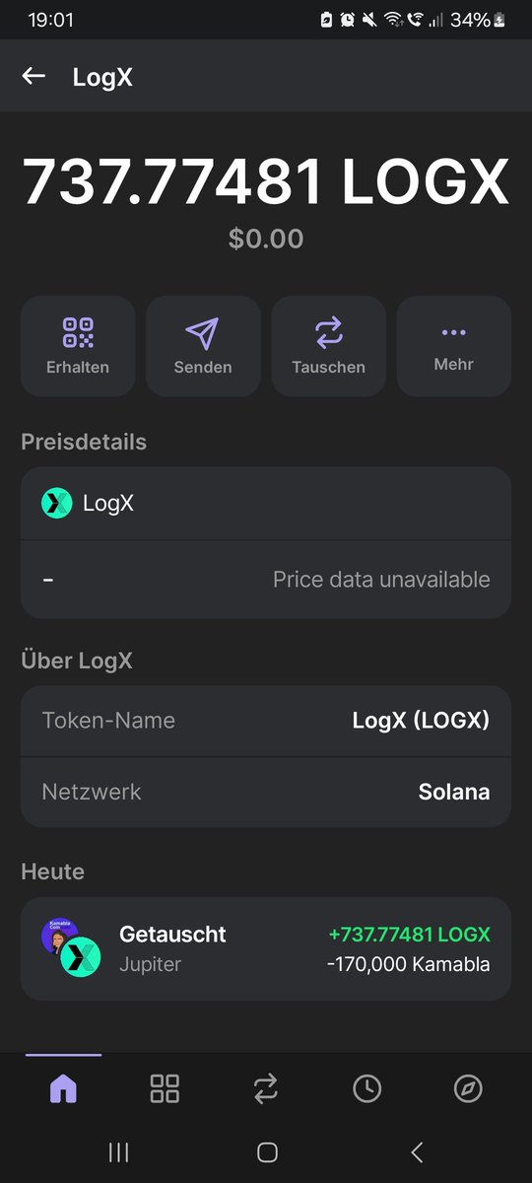The image size is (532, 1183).
Task: Open the browser compass tab
Action: [468, 1088]
